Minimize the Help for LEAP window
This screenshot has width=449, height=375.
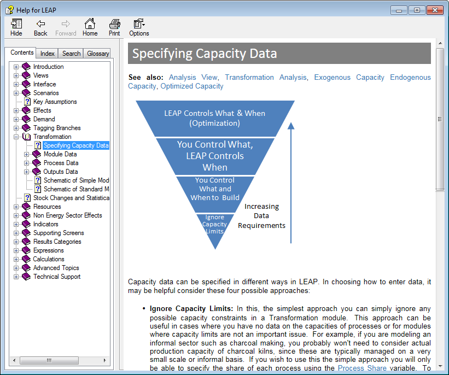pyautogui.click(x=399, y=10)
